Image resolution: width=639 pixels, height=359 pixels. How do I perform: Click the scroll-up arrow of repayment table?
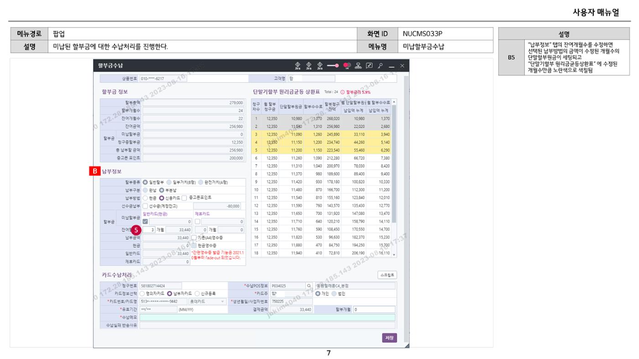pyautogui.click(x=394, y=102)
